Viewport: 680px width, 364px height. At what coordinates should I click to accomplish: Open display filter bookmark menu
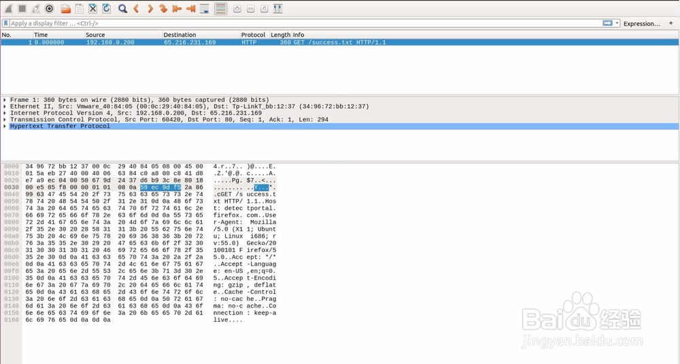[x=5, y=23]
